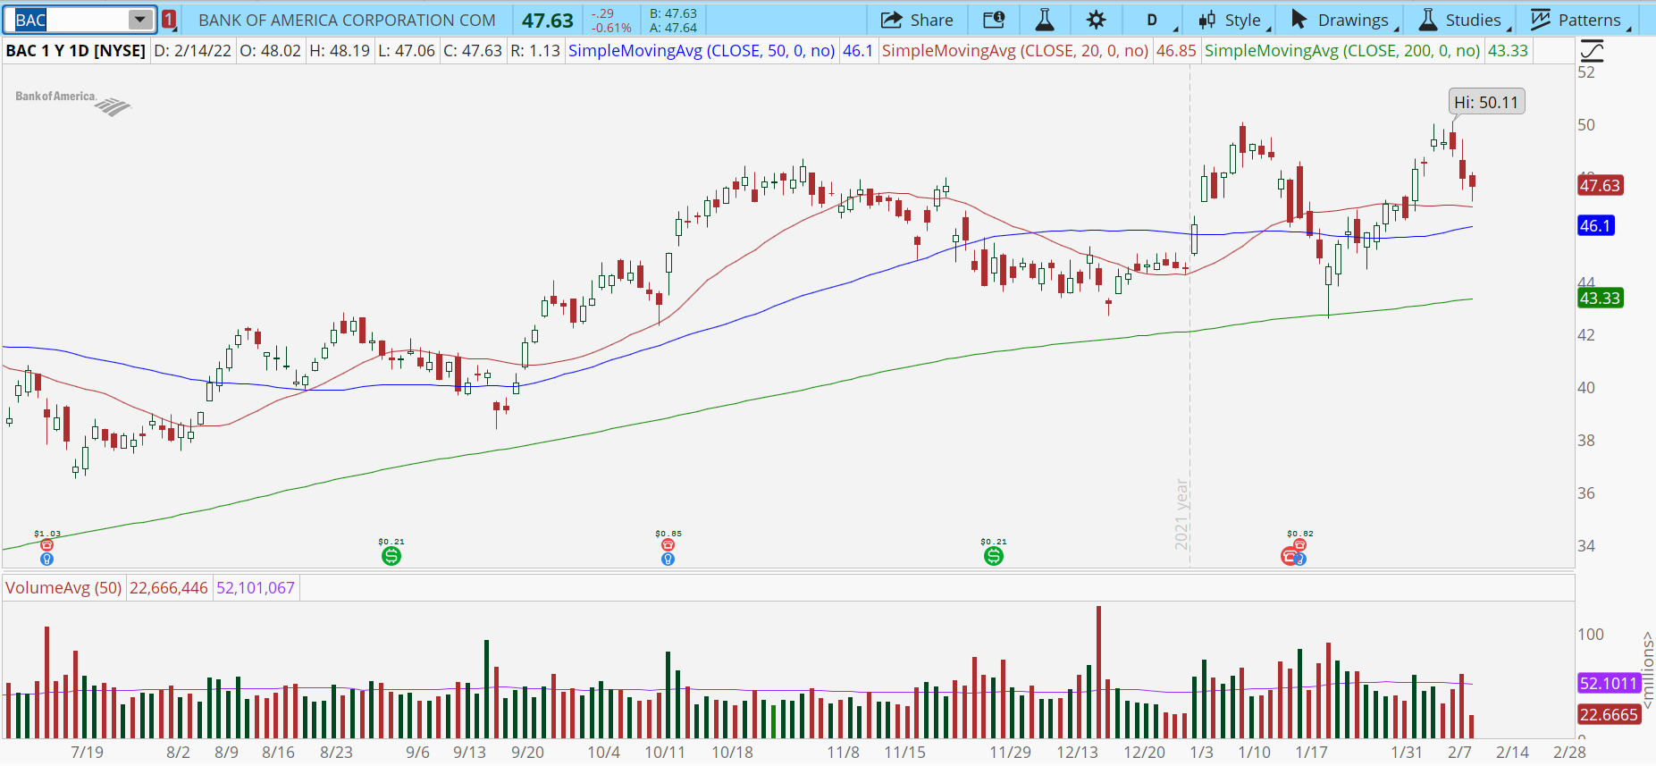Click the earnings phone icon labeled $0.85

click(x=668, y=545)
